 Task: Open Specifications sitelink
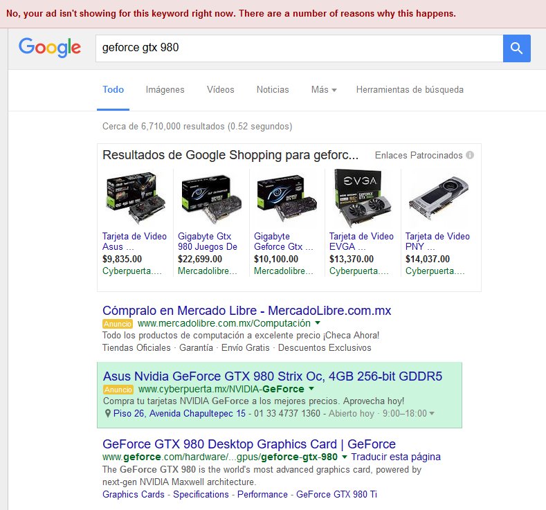[201, 494]
